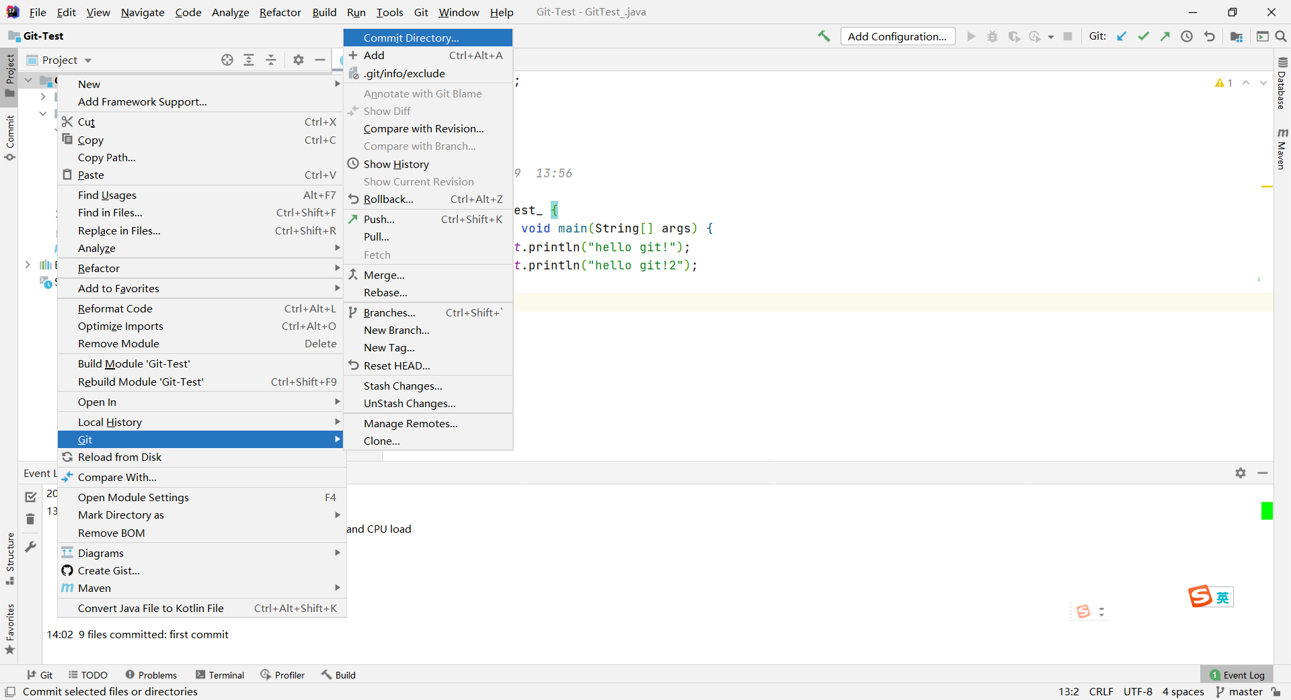The image size is (1291, 700).
Task: Click the 4 spaces indent setting
Action: [1183, 691]
